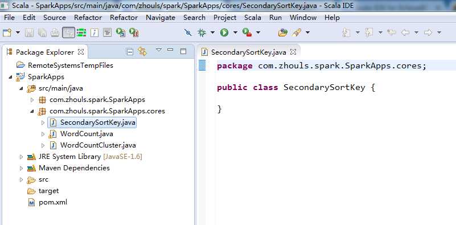The height and width of the screenshot is (225, 456).
Task: Close the SecondarySortKey.java editor tab
Action: tap(293, 52)
